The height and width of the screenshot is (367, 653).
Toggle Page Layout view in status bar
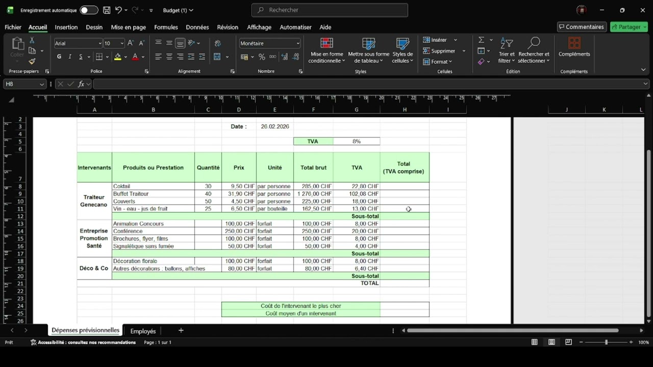click(551, 343)
